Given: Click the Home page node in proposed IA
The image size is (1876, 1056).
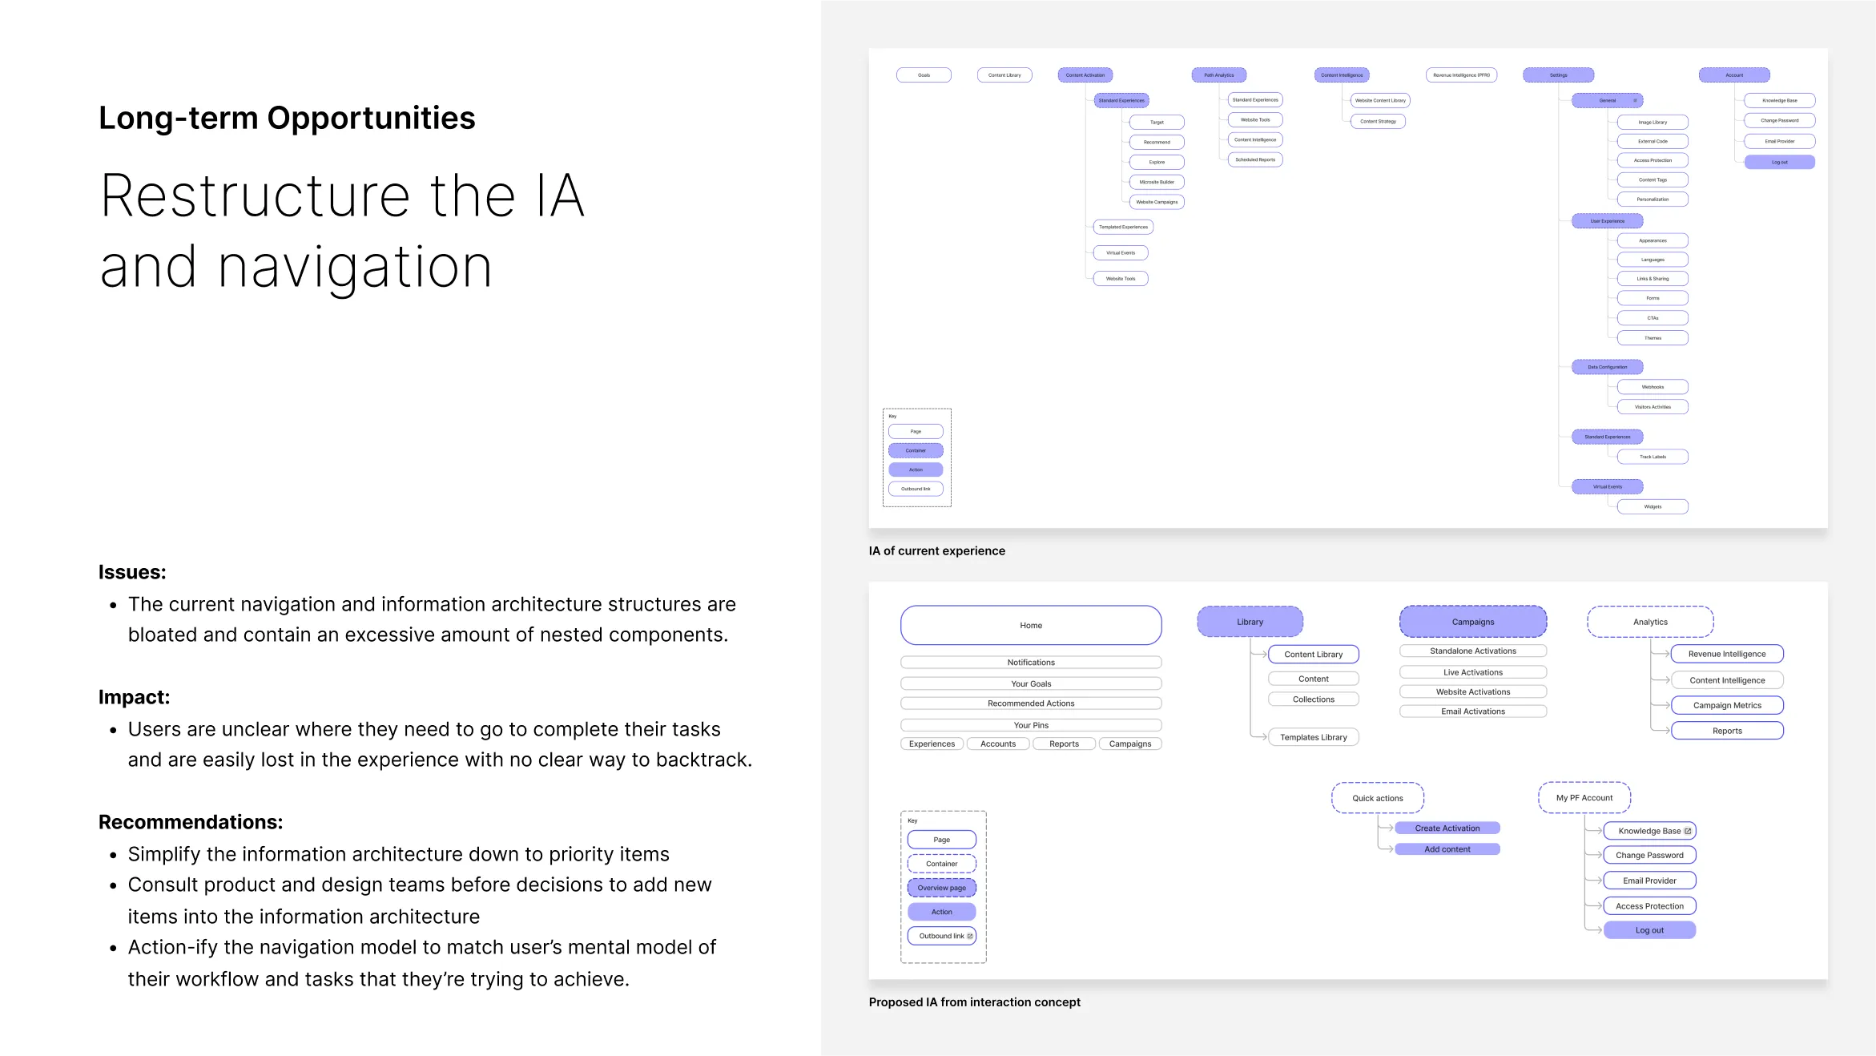Looking at the screenshot, I should tap(1031, 626).
